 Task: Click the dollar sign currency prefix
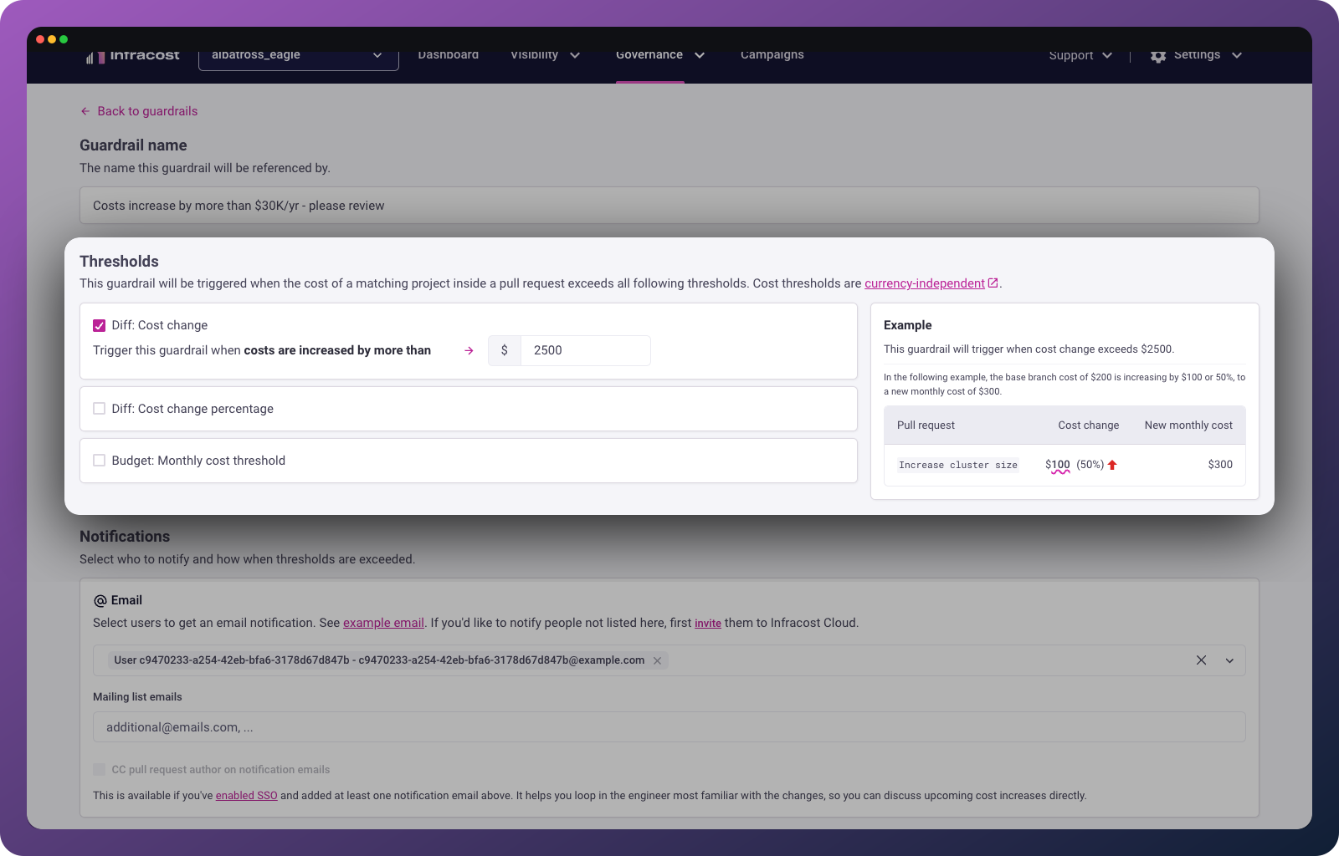pos(504,350)
